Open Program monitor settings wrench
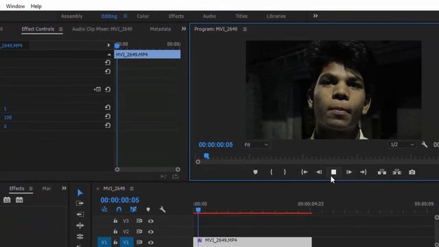Screen dimensions: 439x247 425,145
